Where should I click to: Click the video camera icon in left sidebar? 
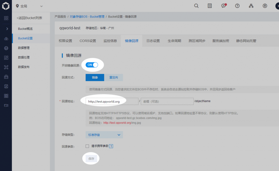click(x=6, y=105)
